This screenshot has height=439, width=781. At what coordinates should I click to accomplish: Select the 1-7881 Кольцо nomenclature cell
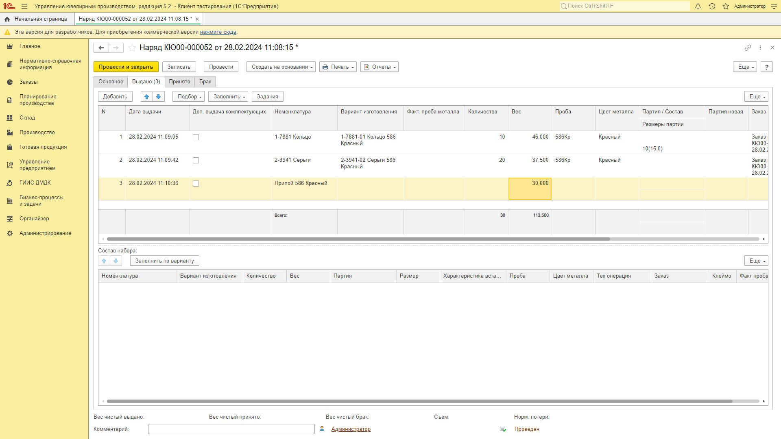coord(304,142)
